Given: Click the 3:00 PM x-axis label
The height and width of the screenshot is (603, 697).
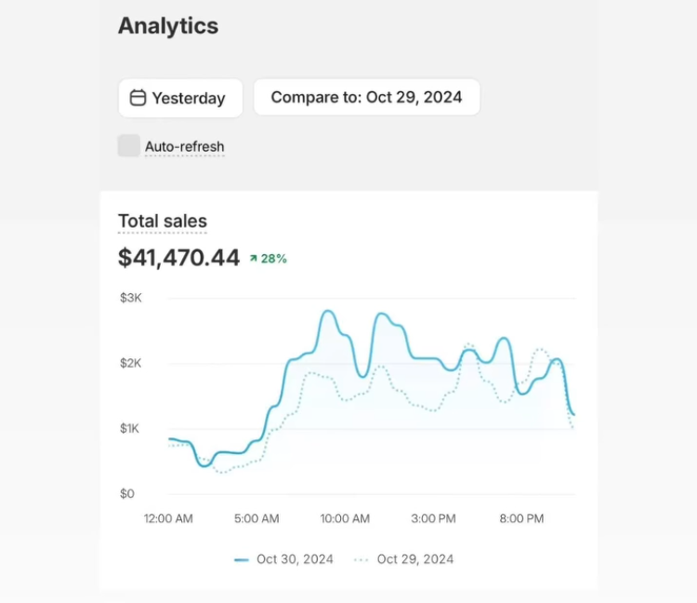Looking at the screenshot, I should point(433,518).
